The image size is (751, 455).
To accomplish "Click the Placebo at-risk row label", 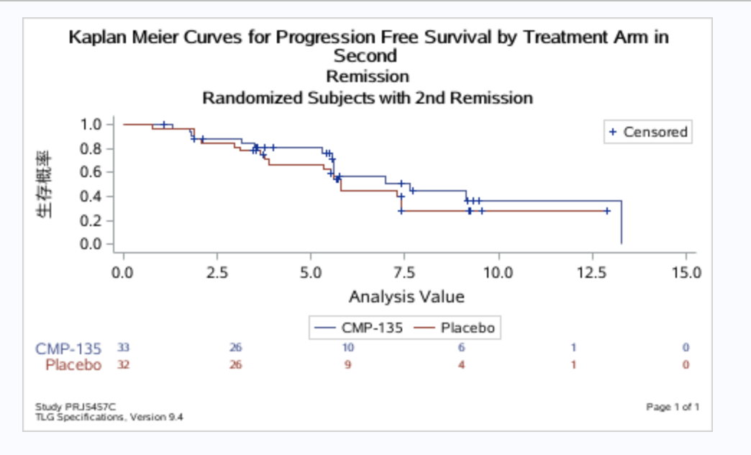I will pos(73,364).
